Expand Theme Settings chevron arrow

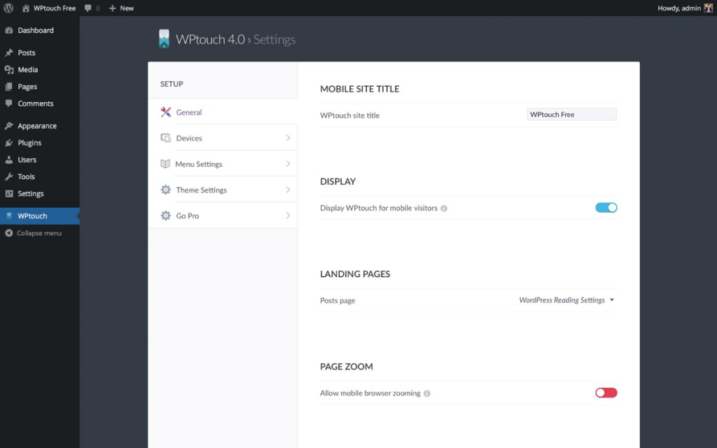tap(288, 190)
